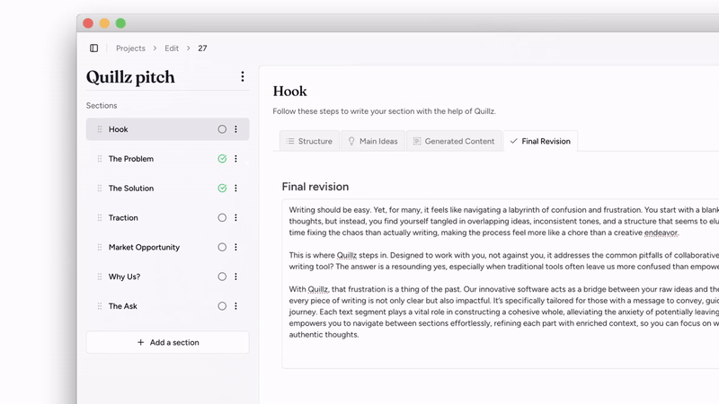Open the Market Opportunity section kebab menu

[235, 248]
